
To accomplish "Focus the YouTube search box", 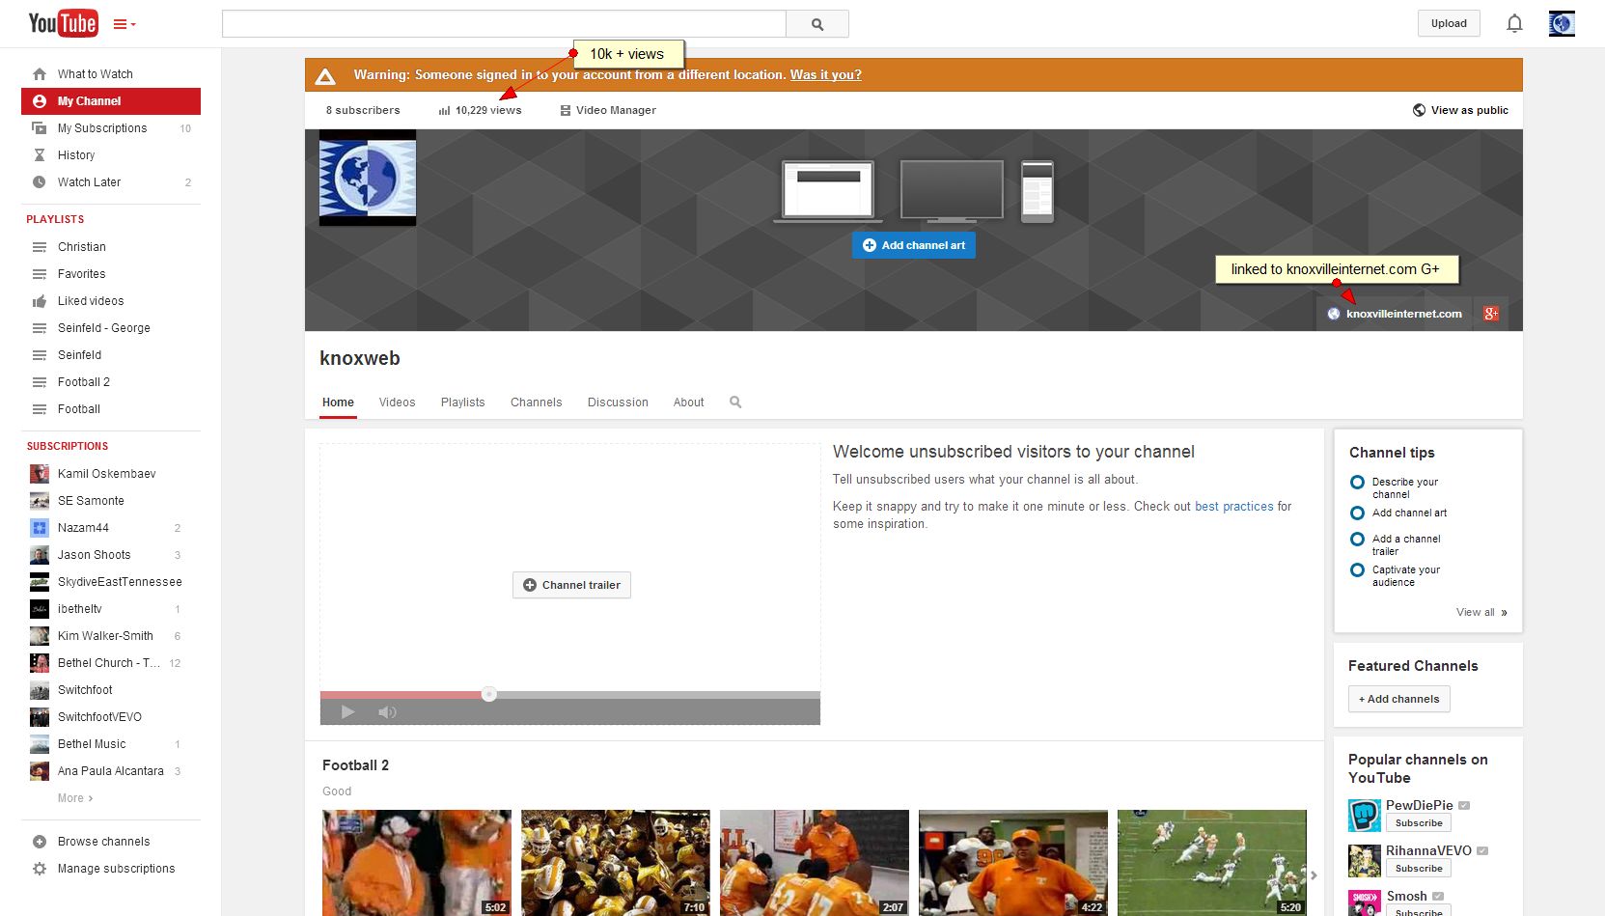I will click(x=504, y=24).
